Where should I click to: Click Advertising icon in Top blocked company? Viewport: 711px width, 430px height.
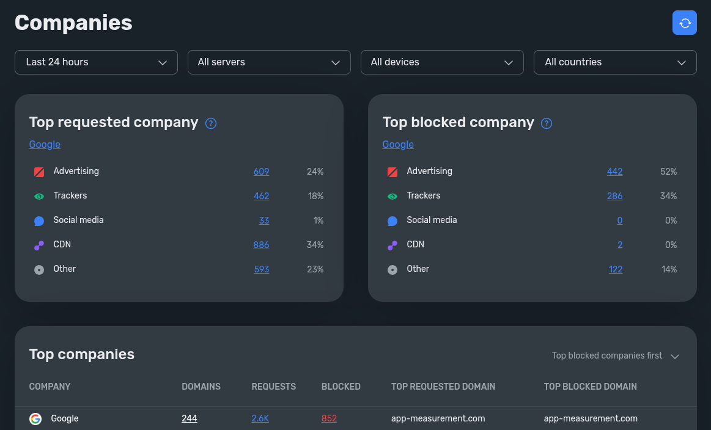click(392, 172)
